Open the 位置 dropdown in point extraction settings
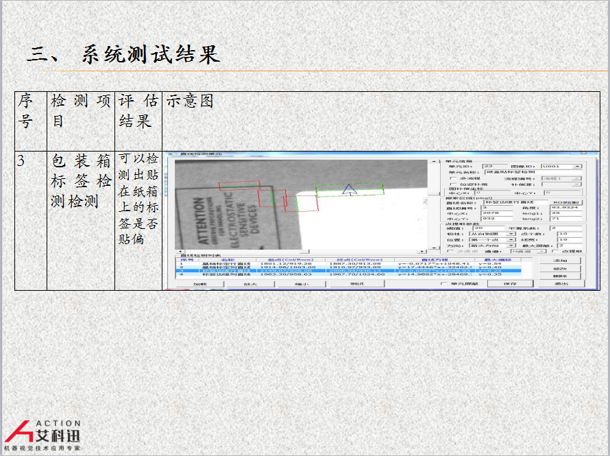Viewport: 610px width, 456px height. [493, 240]
